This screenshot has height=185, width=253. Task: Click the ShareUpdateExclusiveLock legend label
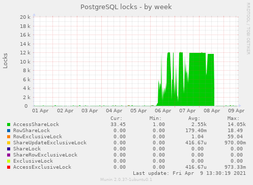click(50, 143)
